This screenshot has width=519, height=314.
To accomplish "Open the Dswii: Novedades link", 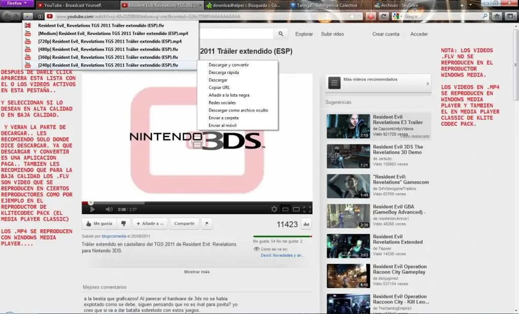I will pyautogui.click(x=283, y=256).
